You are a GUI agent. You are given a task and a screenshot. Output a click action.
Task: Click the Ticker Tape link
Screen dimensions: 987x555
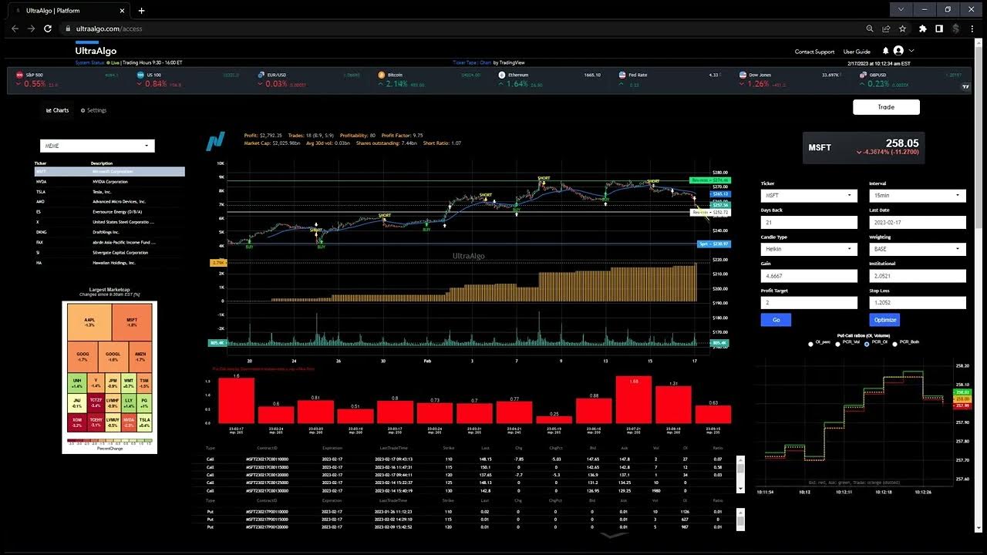click(x=464, y=62)
